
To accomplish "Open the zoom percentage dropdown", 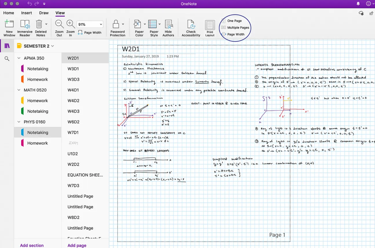I will click(90, 24).
